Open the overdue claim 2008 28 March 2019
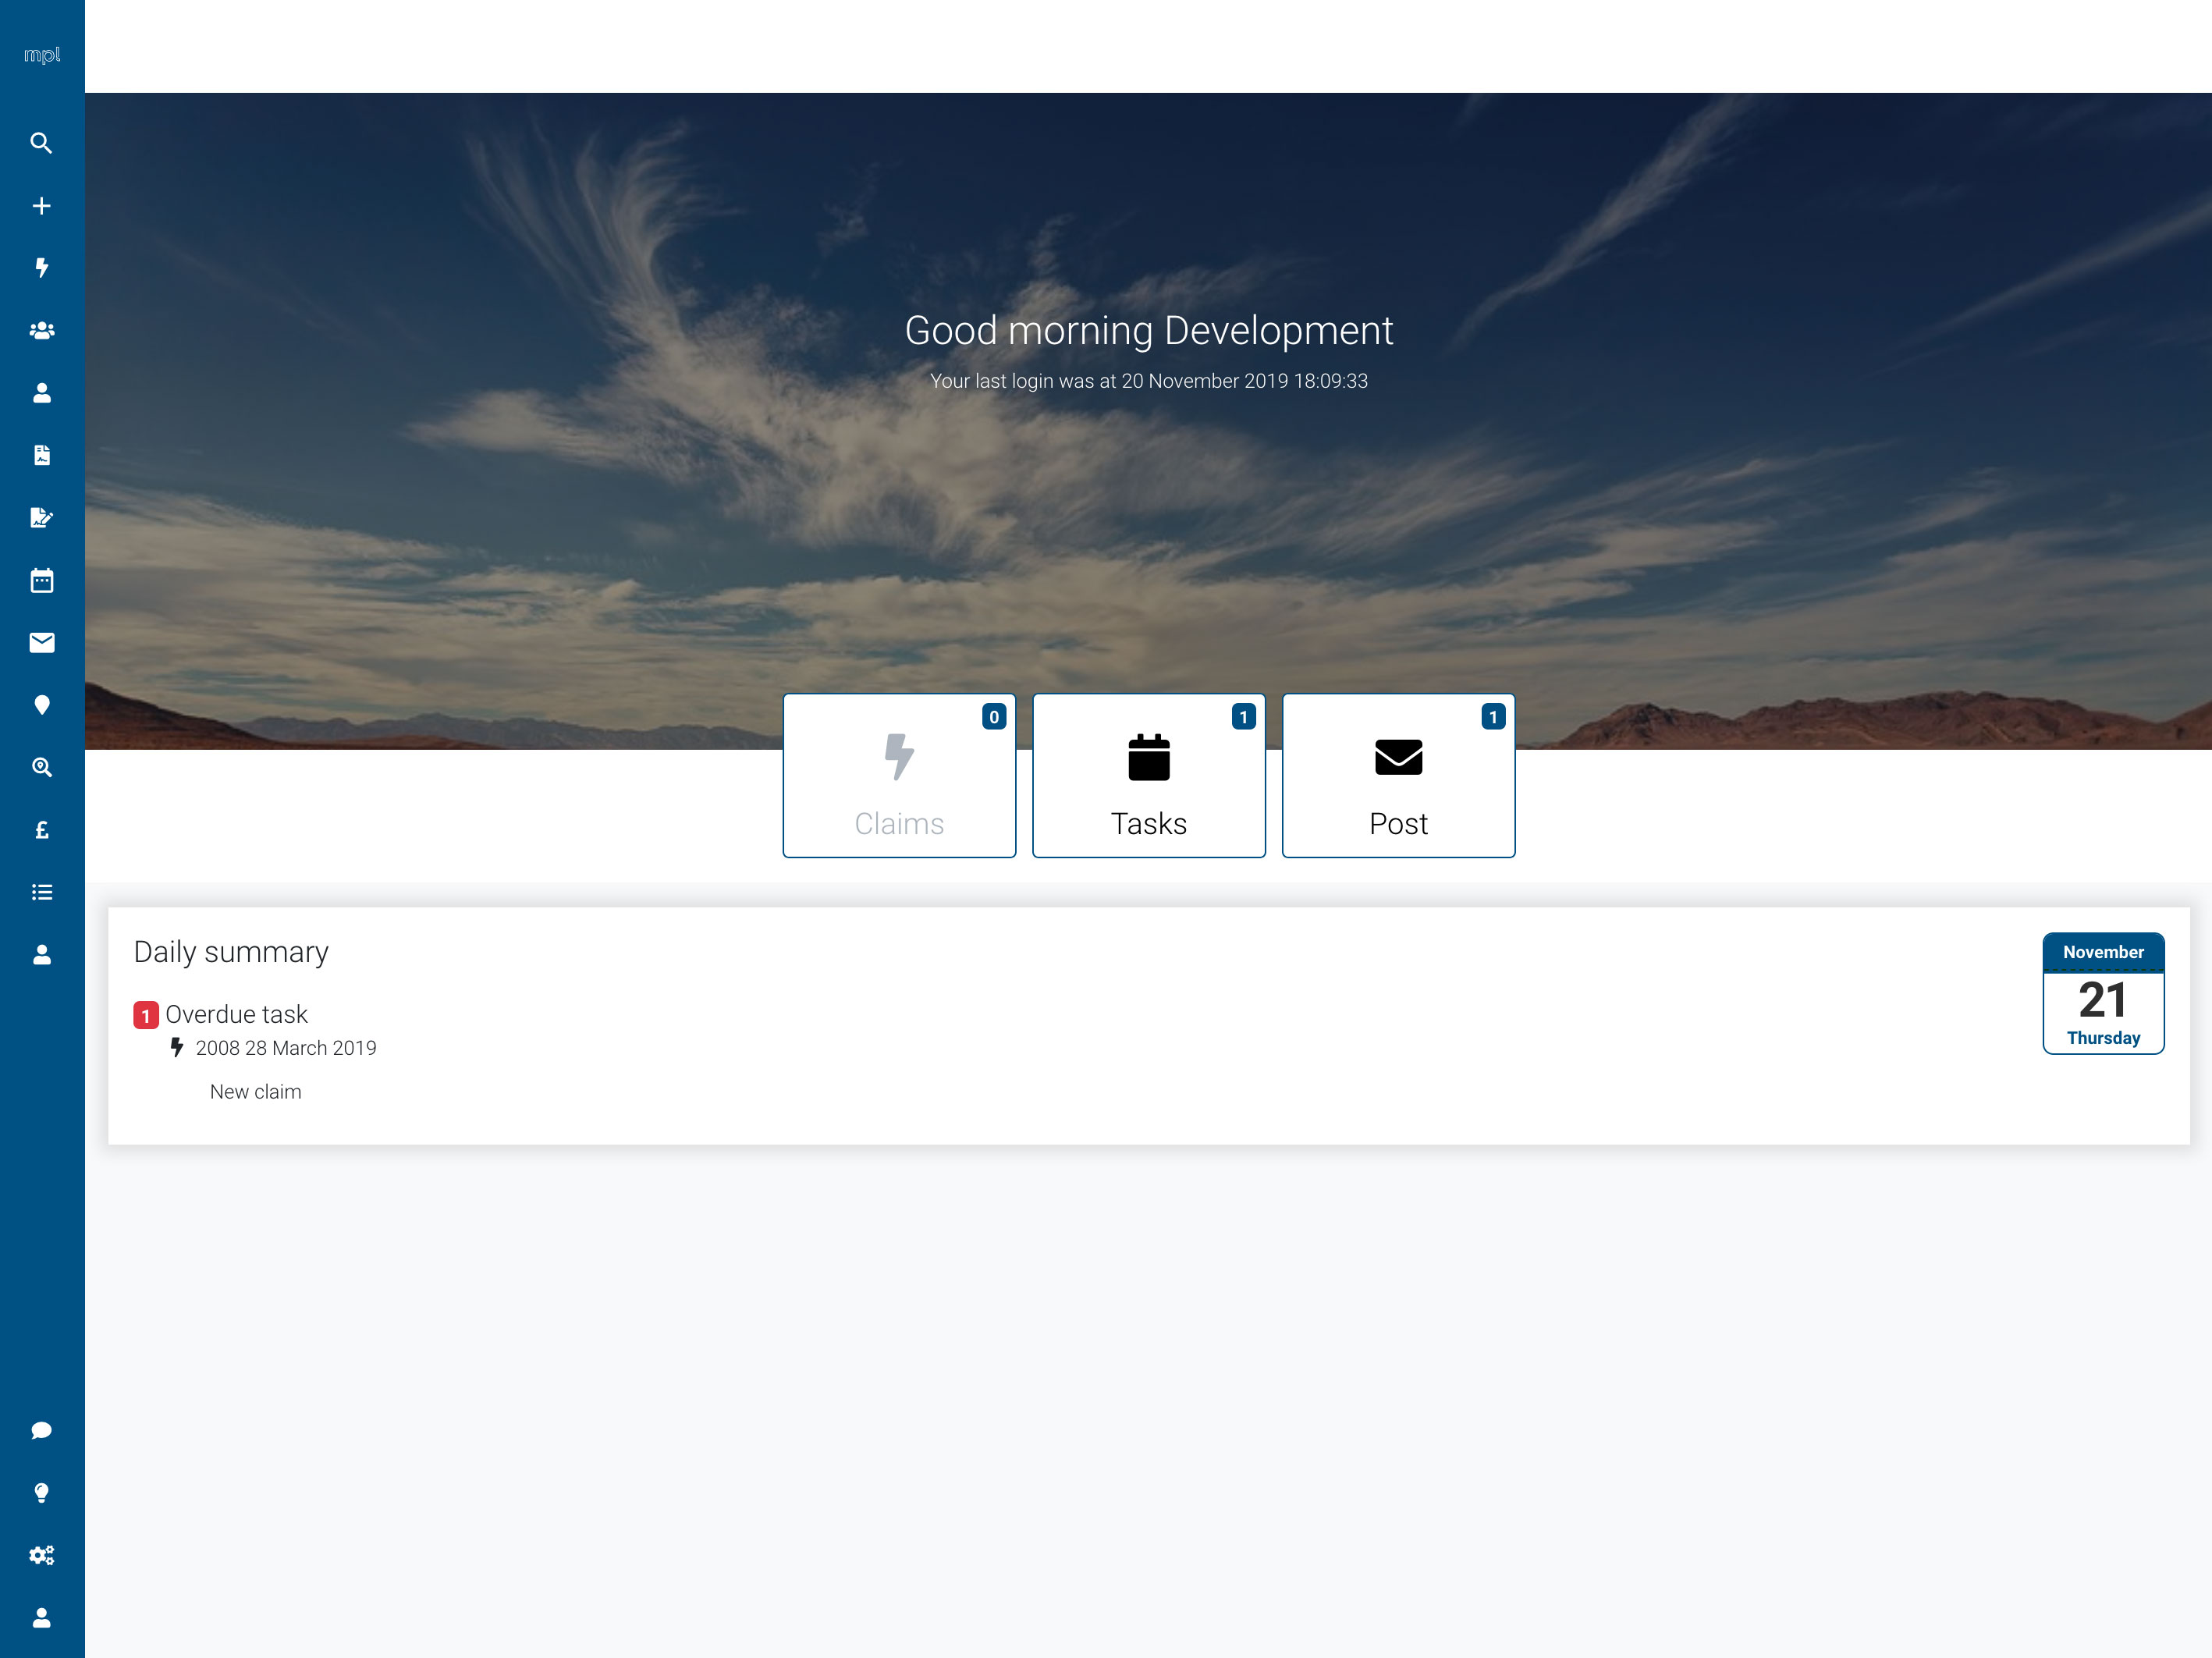 [285, 1048]
